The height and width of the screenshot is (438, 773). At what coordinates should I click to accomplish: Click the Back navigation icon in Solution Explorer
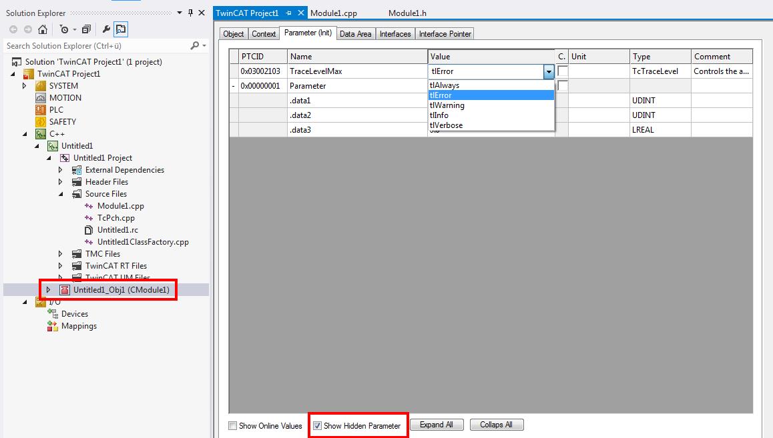(x=13, y=29)
